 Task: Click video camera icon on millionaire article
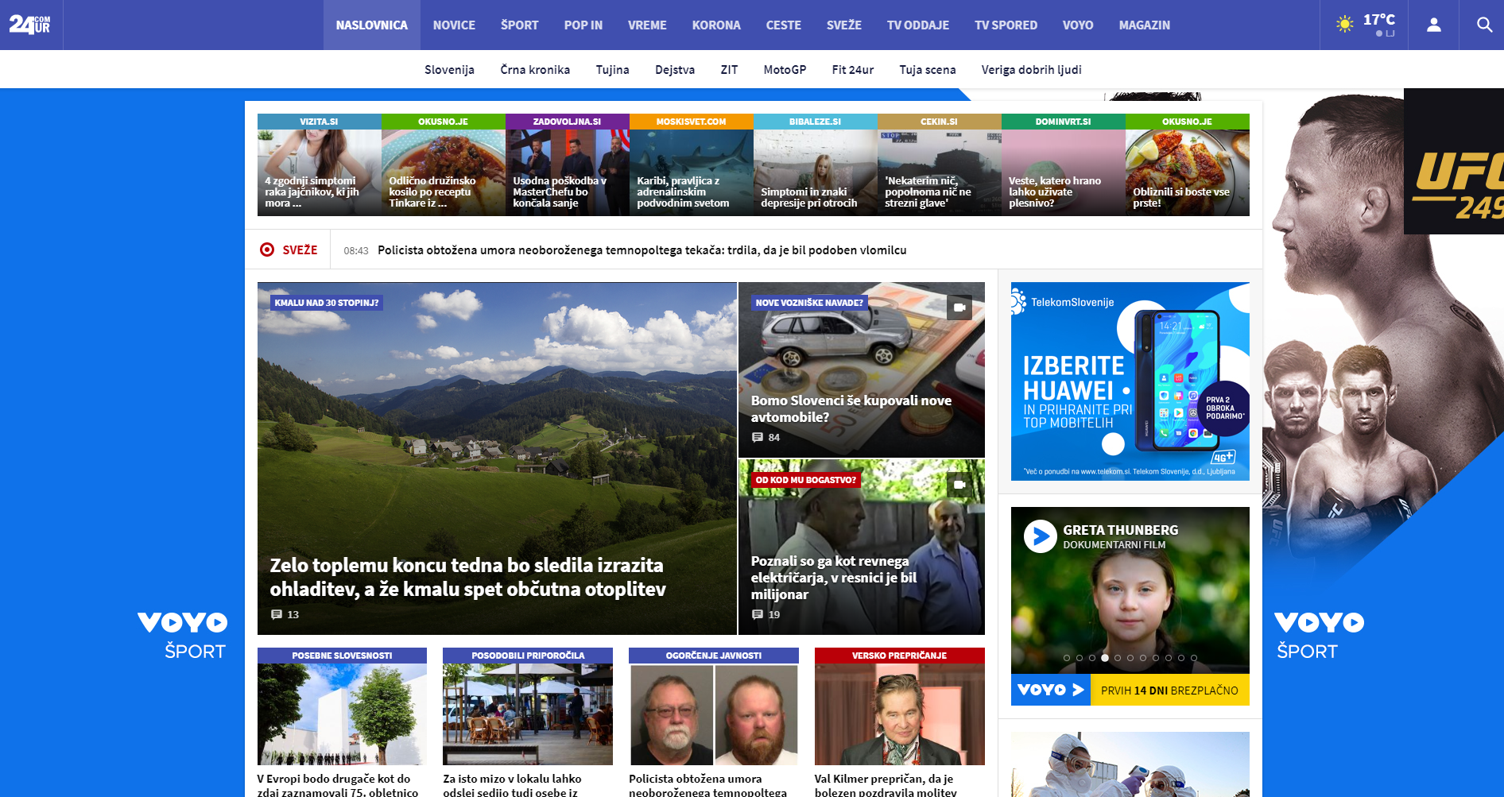[x=959, y=484]
